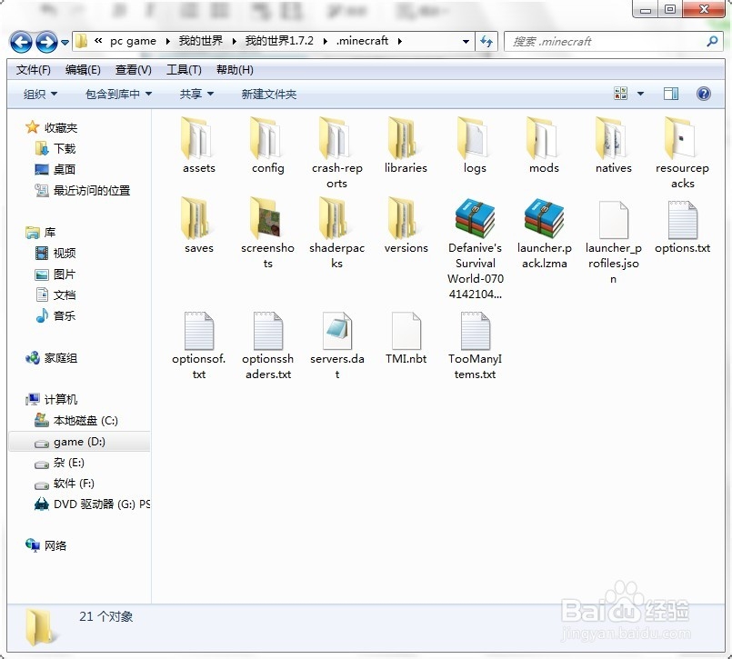Image resolution: width=732 pixels, height=659 pixels.
Task: Open the crash-reports folder
Action: [x=337, y=153]
